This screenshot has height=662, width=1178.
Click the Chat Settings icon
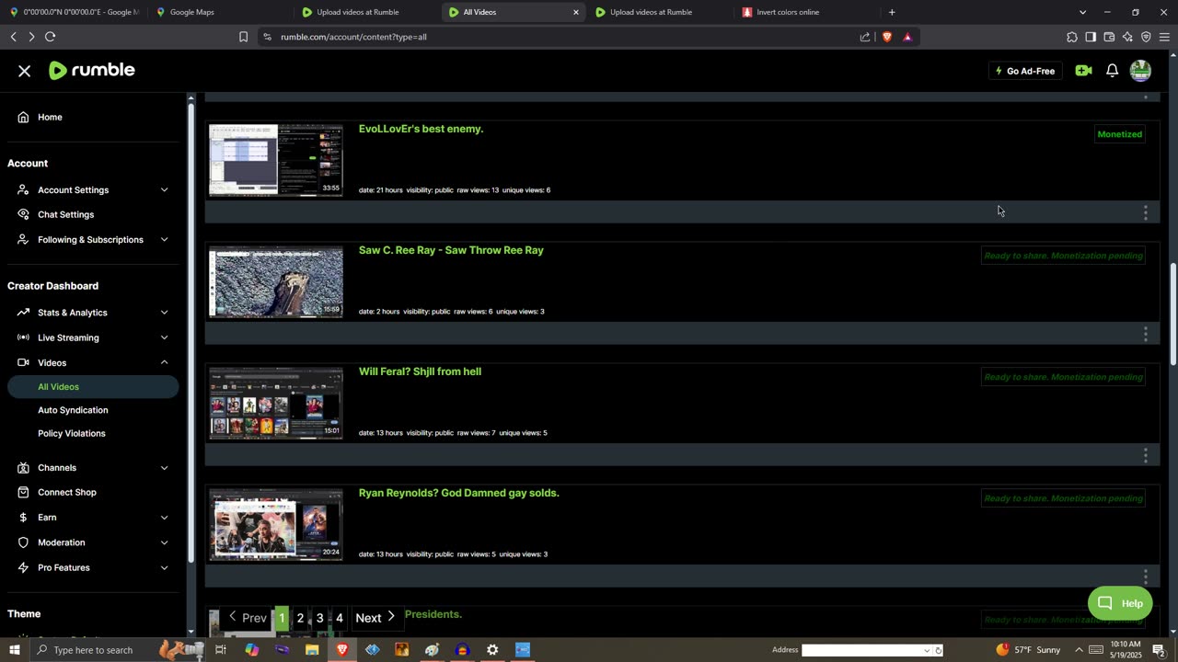point(23,214)
